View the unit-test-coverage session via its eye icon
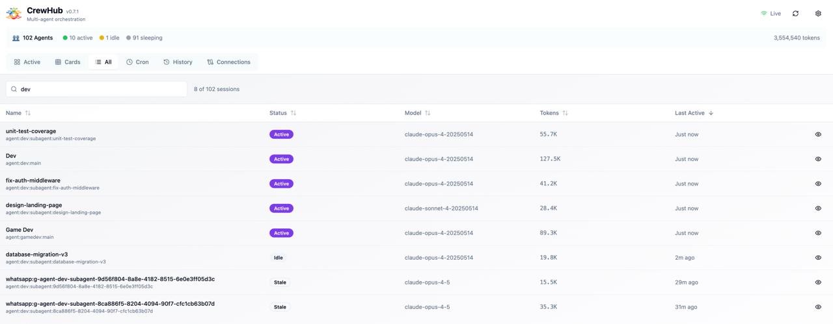This screenshot has width=833, height=324. (x=818, y=134)
